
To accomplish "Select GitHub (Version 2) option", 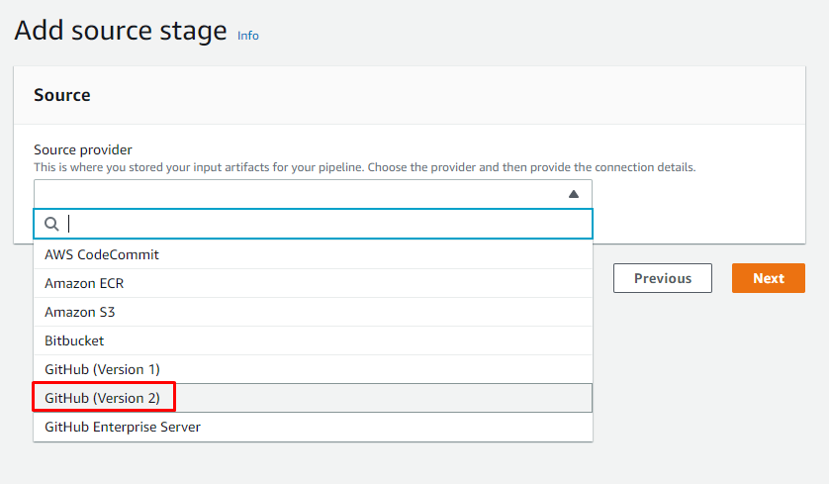I will (x=103, y=398).
